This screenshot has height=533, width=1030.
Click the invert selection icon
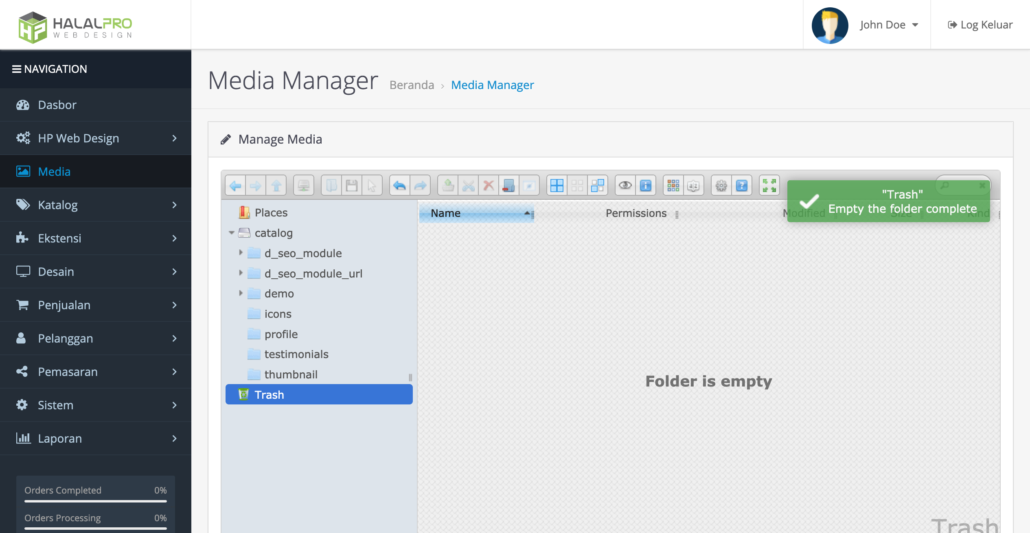pyautogui.click(x=598, y=186)
